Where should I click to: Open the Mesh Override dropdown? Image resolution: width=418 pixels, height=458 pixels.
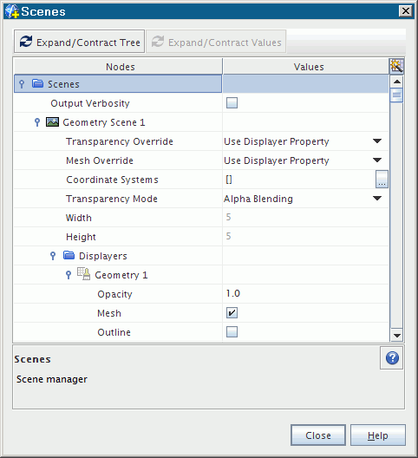tap(377, 160)
